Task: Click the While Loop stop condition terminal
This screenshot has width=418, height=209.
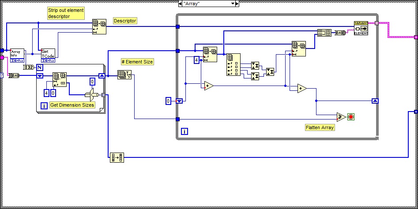Action: coord(351,117)
